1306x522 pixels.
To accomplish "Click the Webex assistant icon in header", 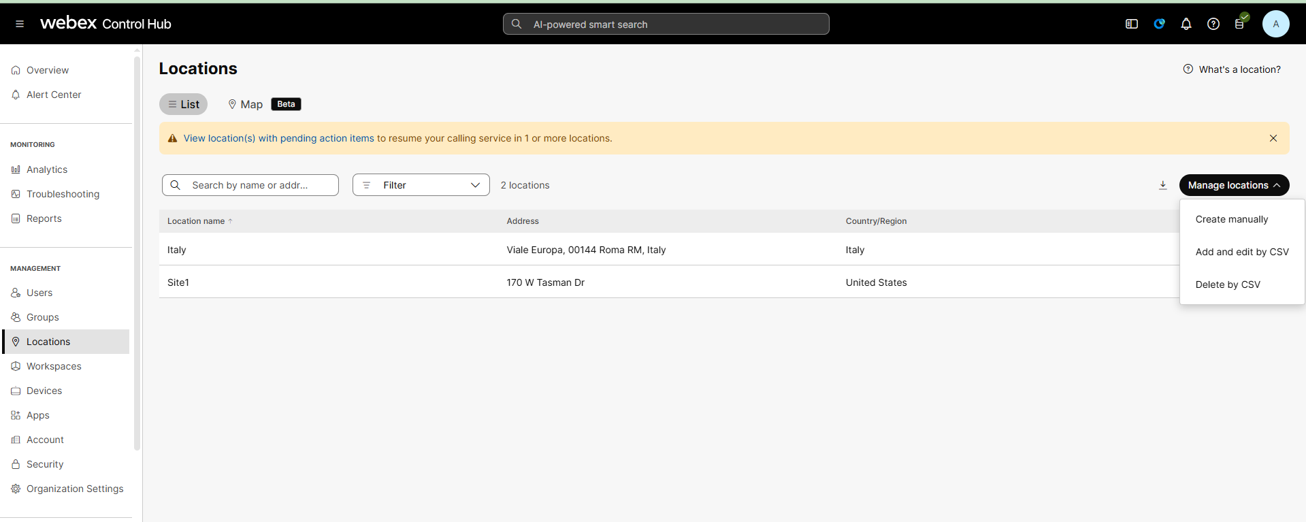I will (x=1159, y=24).
